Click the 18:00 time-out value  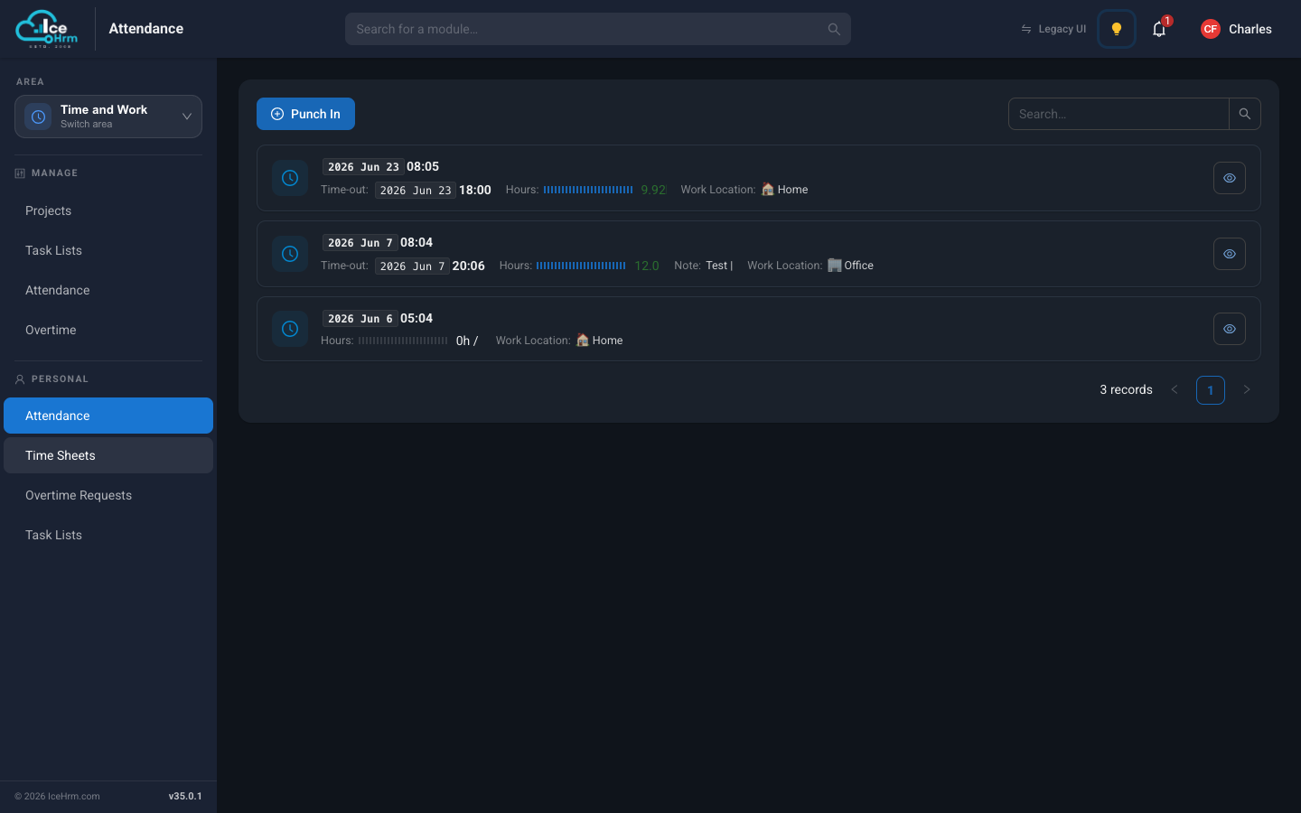(475, 190)
